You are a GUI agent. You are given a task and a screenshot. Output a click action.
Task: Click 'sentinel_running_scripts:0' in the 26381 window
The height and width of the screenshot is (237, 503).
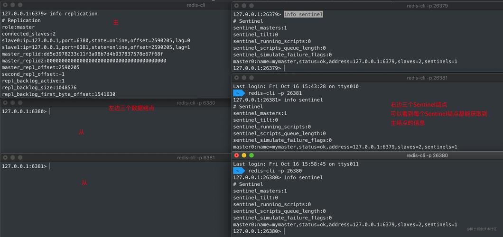[x=272, y=127]
